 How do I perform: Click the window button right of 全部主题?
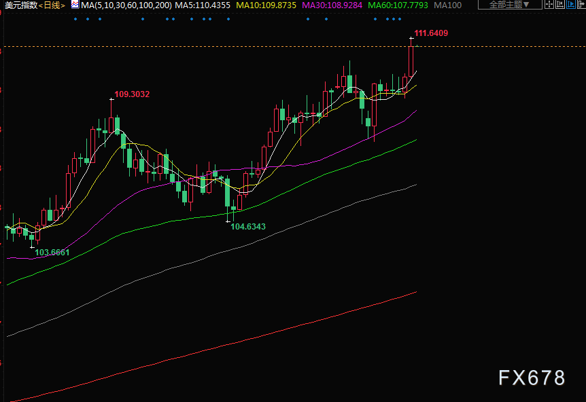click(x=549, y=5)
